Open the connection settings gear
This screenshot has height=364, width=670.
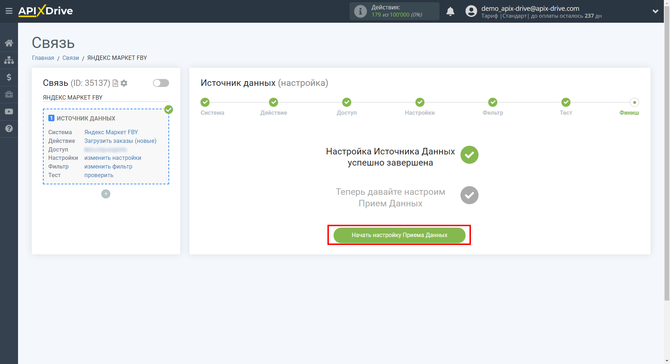[124, 83]
